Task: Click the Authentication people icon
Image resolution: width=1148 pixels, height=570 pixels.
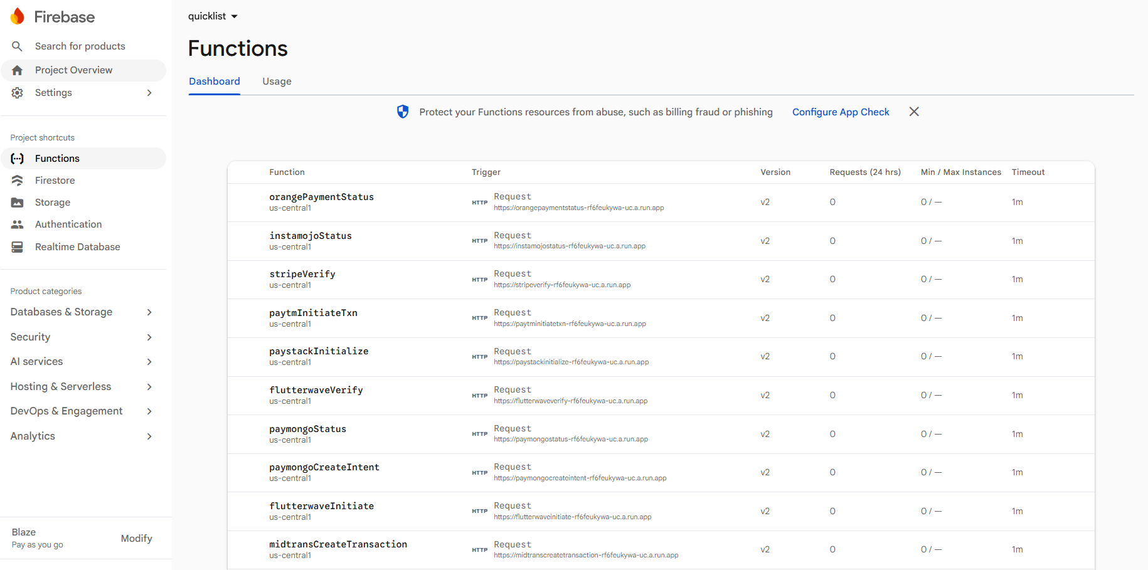Action: point(17,224)
